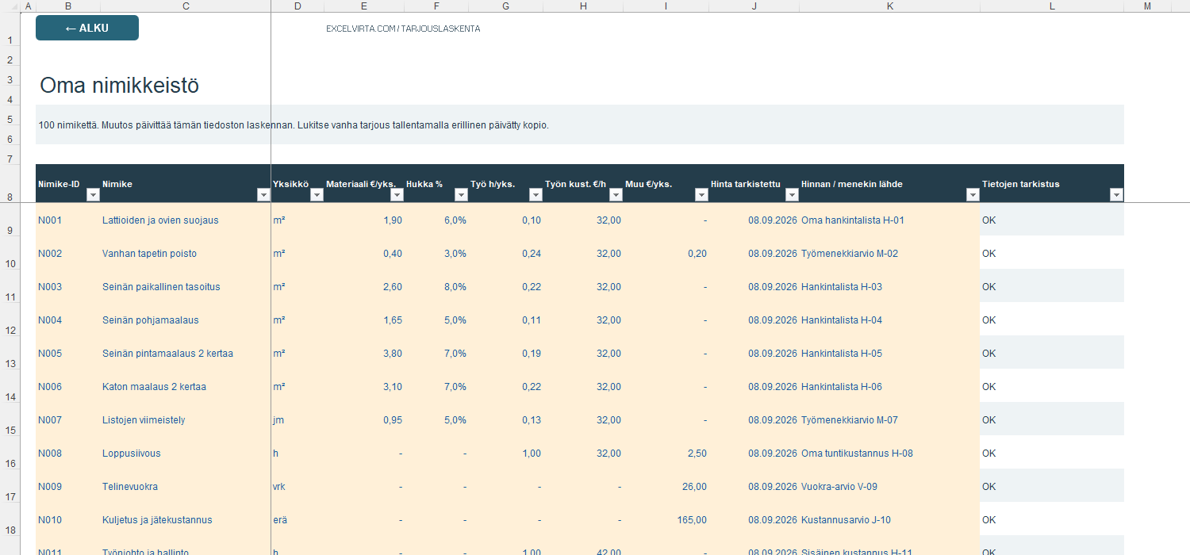Select column K header

[x=890, y=6]
